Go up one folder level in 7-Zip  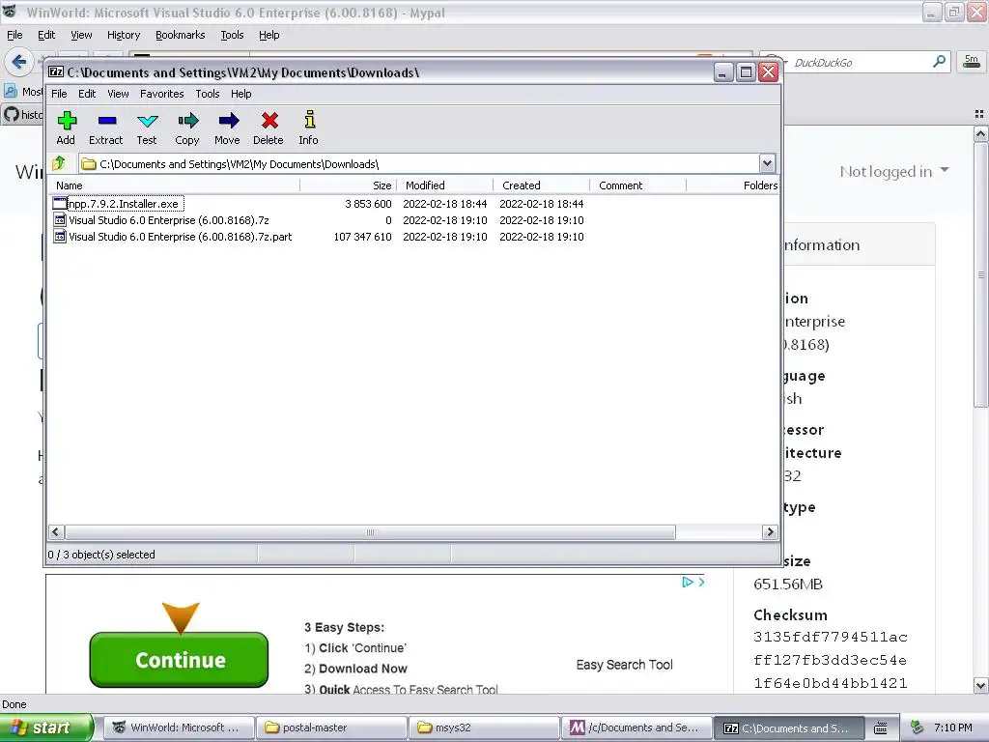click(59, 164)
